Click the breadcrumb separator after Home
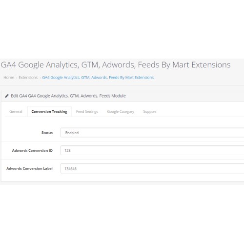Viewport: 244px width, 244px height. pyautogui.click(x=17, y=78)
